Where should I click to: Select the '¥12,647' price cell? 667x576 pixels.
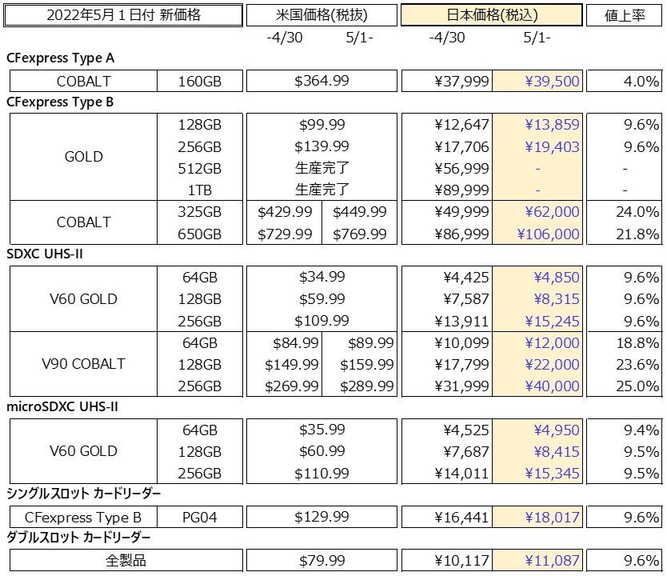click(461, 125)
